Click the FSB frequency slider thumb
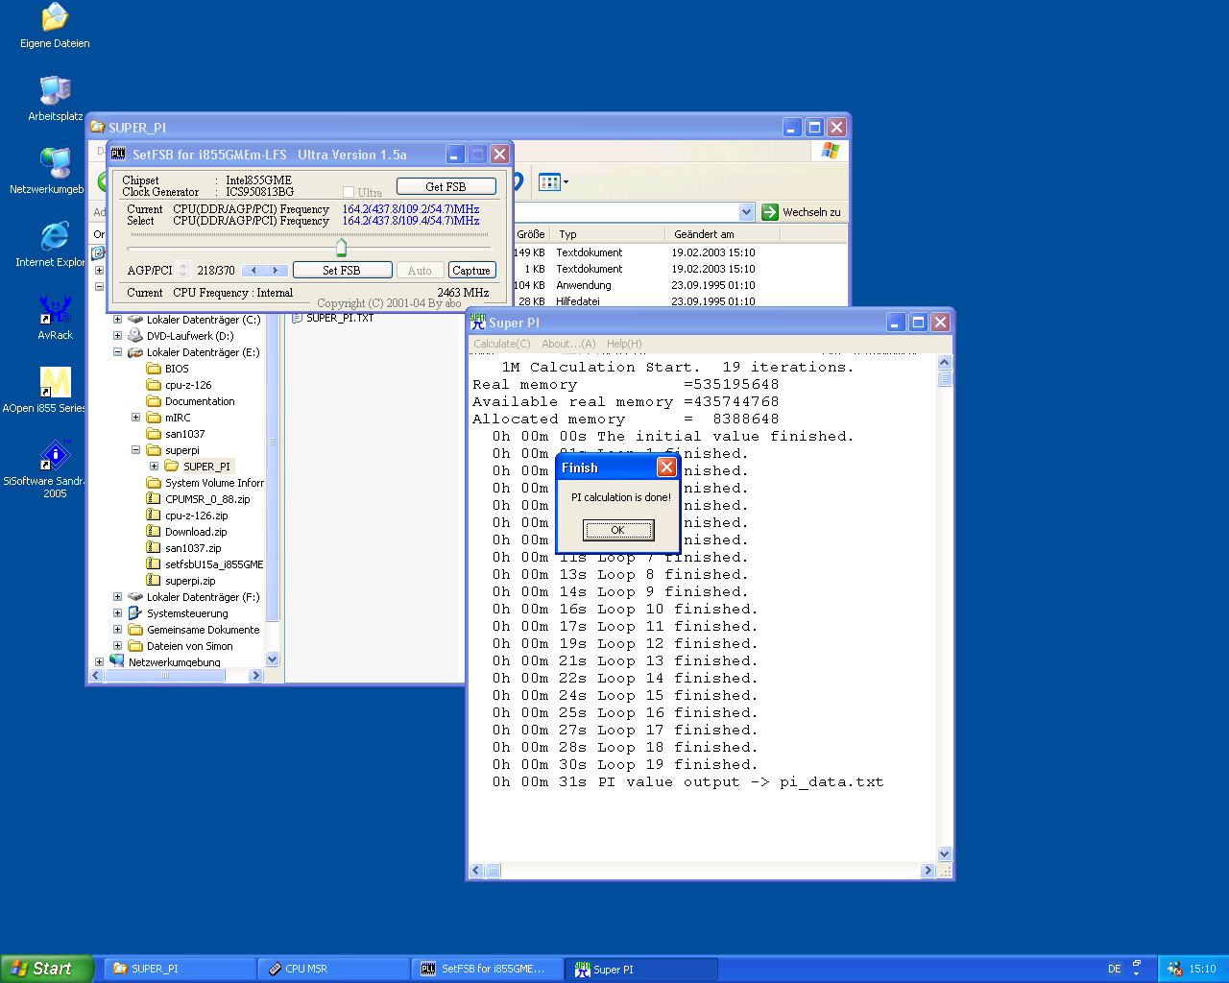Screen dimensions: 1229x983 click(x=341, y=248)
